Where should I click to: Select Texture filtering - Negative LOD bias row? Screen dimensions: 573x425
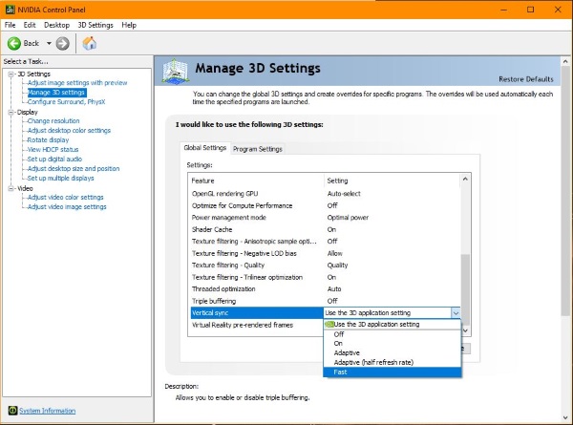(x=325, y=253)
